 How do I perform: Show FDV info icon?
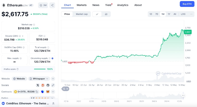[x=44, y=36]
